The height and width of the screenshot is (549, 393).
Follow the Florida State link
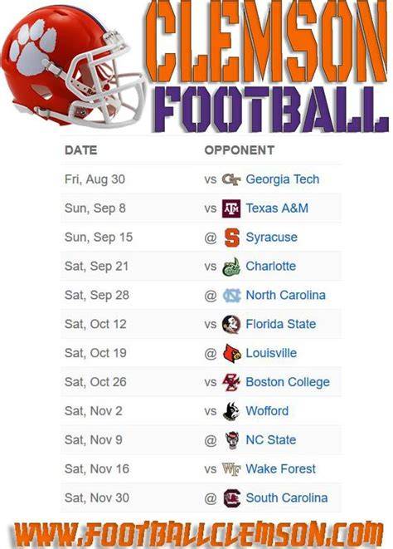tap(281, 324)
